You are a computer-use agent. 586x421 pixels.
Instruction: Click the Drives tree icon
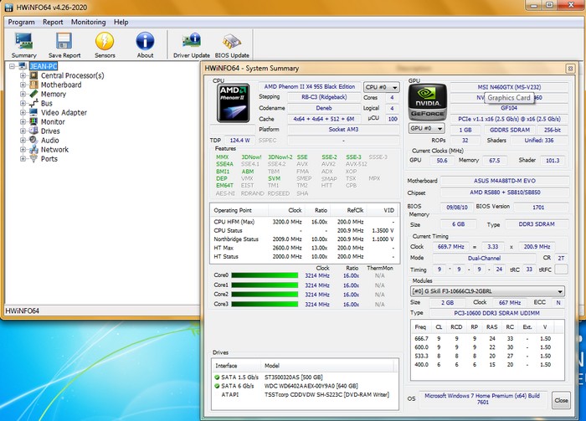pyautogui.click(x=33, y=131)
